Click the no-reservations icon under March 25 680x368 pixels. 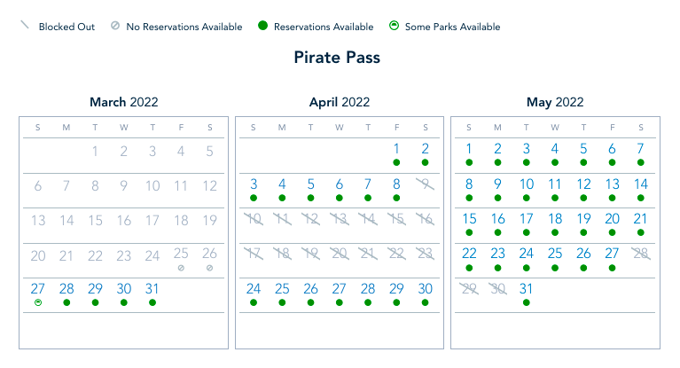click(181, 268)
